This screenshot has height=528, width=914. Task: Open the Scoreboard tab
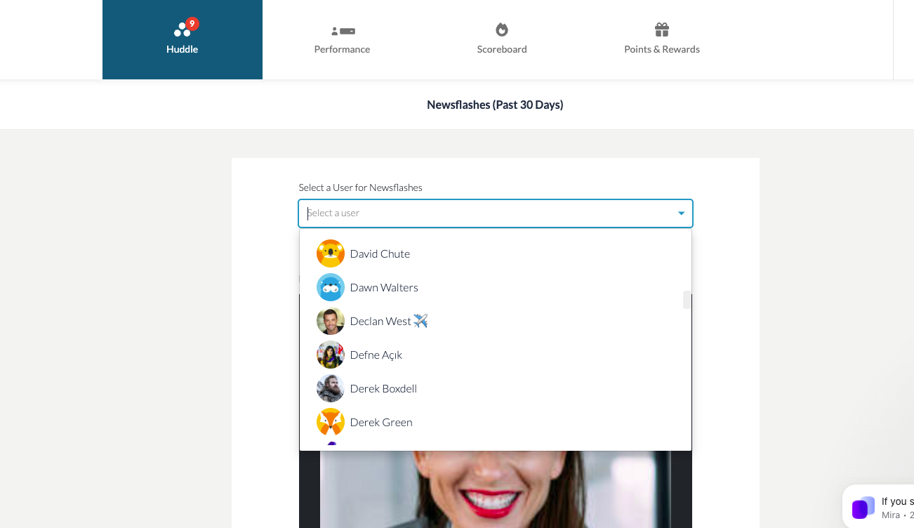[x=502, y=39]
